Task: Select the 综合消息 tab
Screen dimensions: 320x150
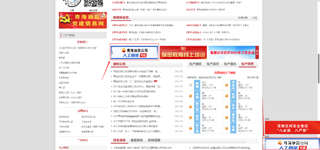Action: click(x=119, y=140)
